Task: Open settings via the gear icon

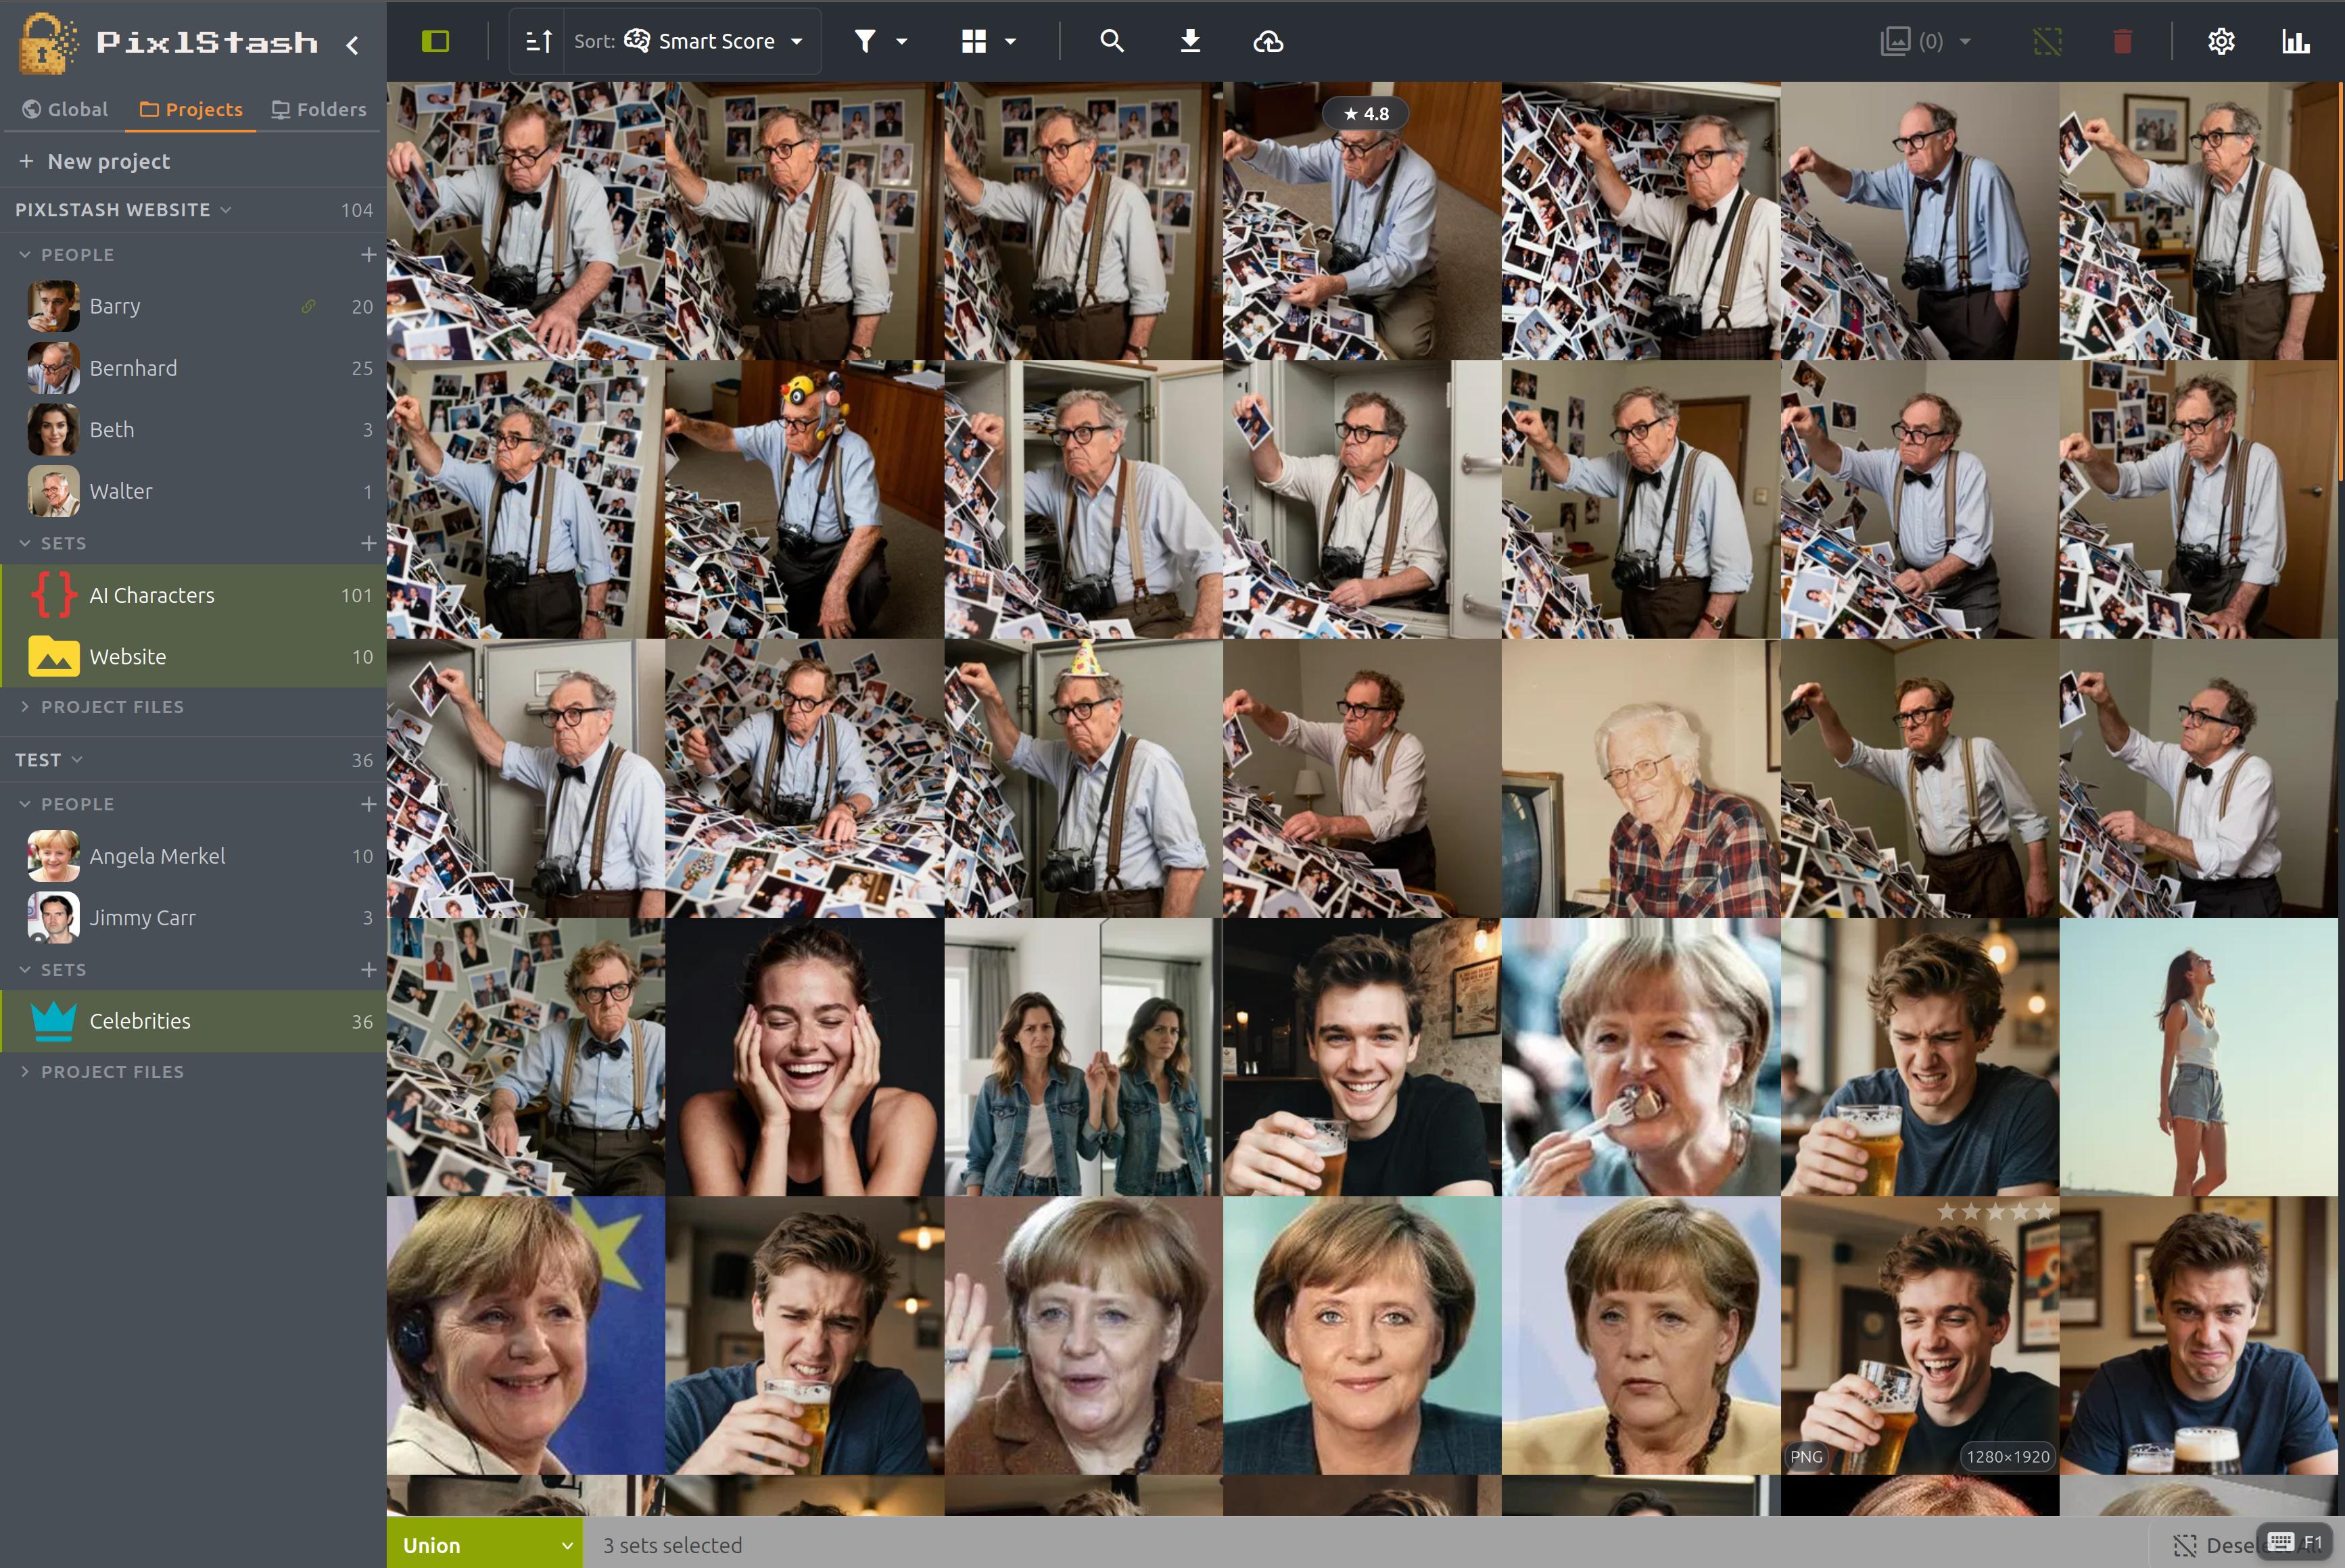Action: [2221, 41]
